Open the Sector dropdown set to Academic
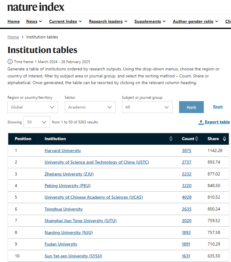 pyautogui.click(x=90, y=107)
